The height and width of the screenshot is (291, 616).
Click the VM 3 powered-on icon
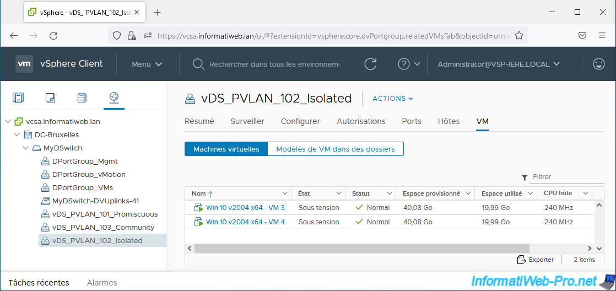198,207
